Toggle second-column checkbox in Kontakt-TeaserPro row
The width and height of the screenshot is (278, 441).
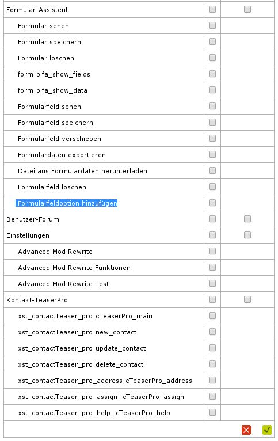[x=247, y=299]
